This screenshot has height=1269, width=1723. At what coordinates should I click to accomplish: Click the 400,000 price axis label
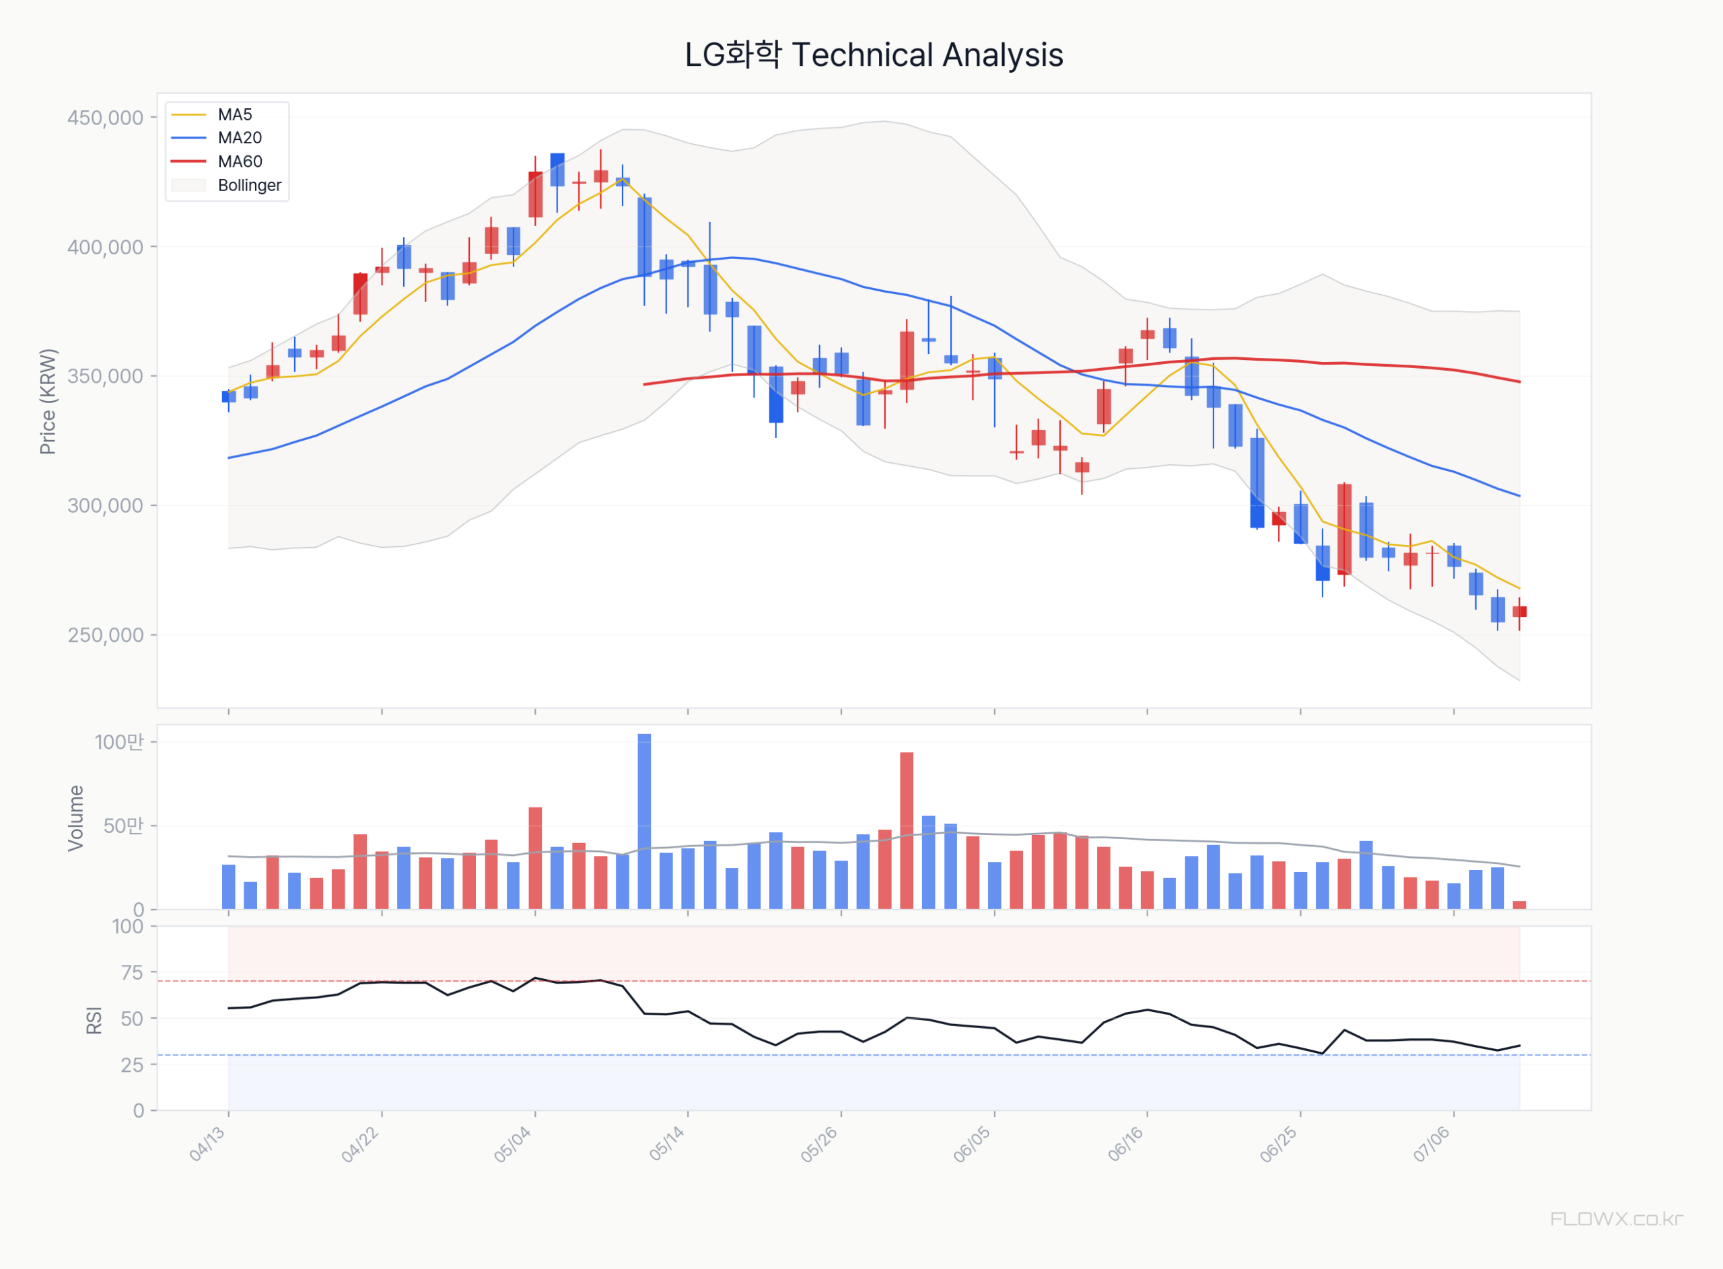pyautogui.click(x=105, y=248)
